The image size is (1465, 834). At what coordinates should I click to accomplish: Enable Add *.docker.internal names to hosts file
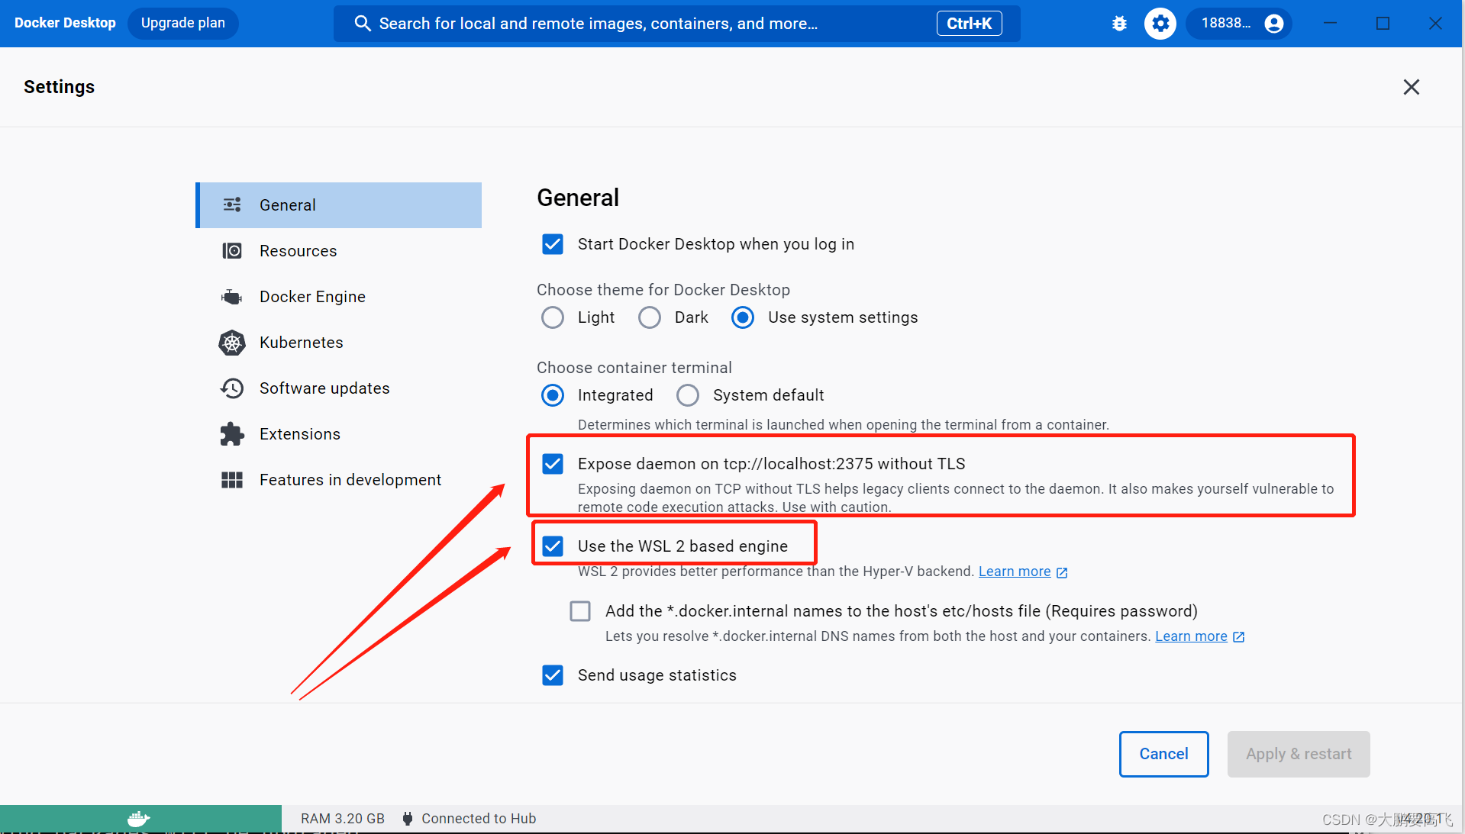point(580,611)
